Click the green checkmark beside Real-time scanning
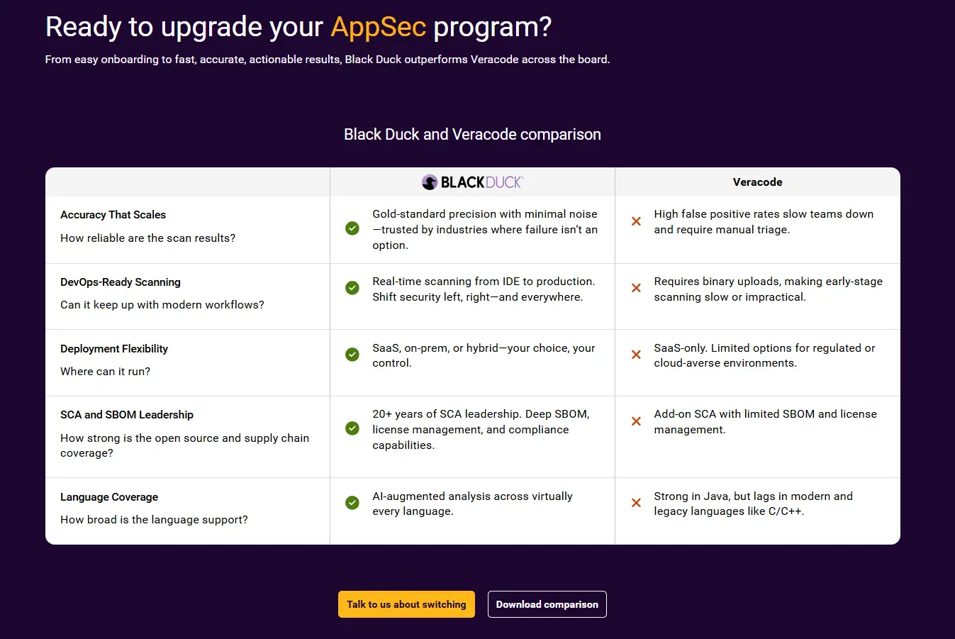Viewport: 955px width, 639px height. (352, 288)
